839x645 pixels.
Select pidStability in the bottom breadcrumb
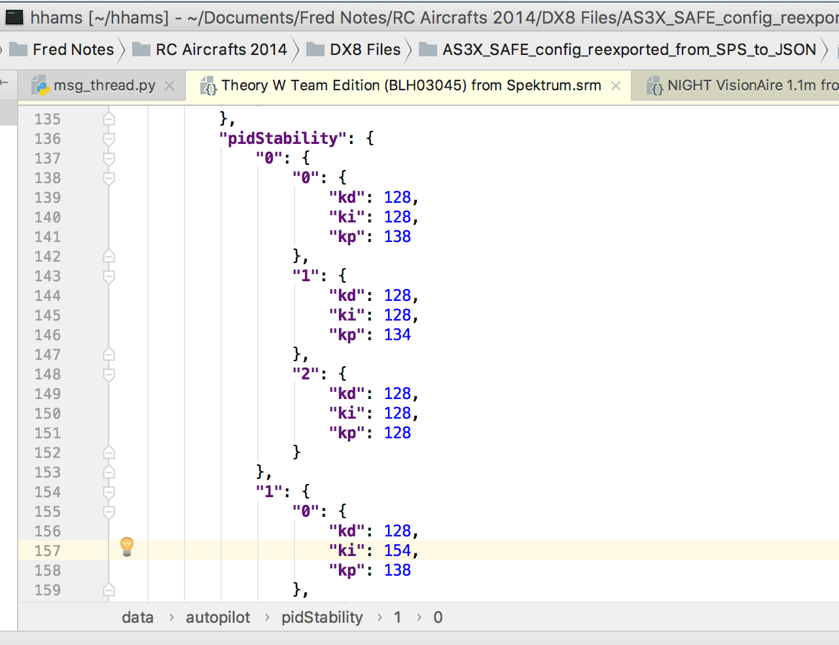coord(322,618)
